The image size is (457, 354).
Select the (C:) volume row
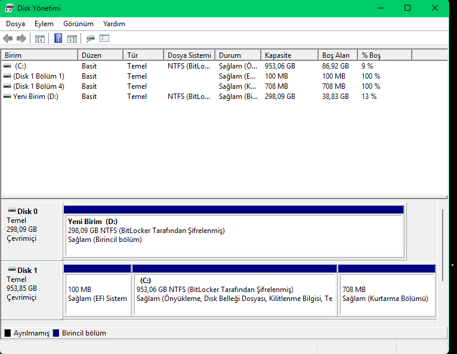[206, 66]
